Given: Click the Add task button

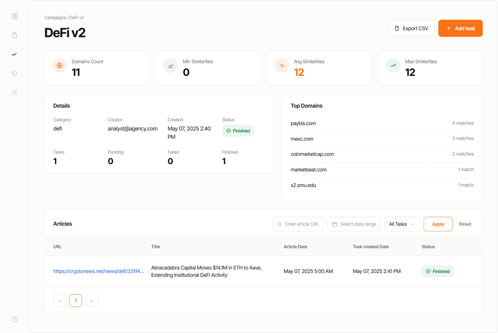Looking at the screenshot, I should click(460, 28).
